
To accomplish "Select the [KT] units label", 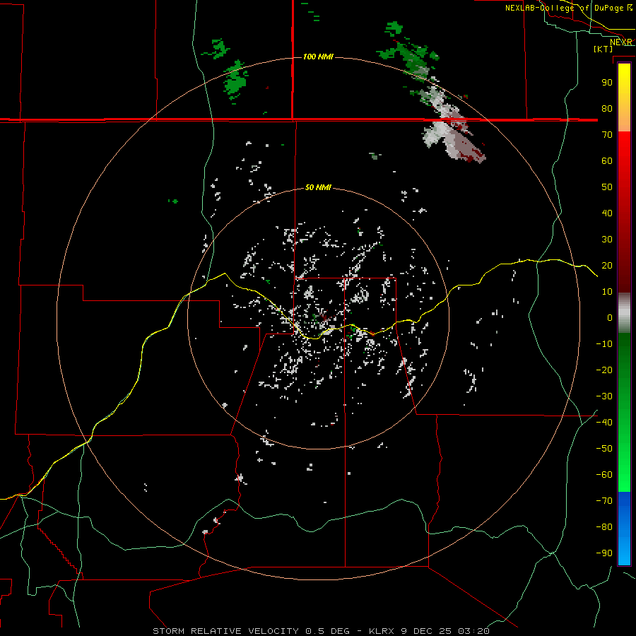I will (x=603, y=49).
